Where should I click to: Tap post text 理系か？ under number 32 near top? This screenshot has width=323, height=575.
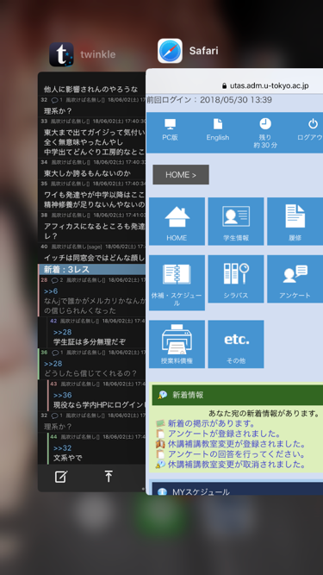(58, 111)
